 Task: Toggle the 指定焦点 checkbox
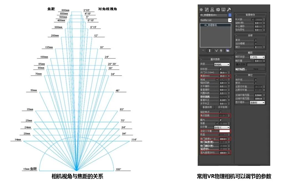tap(220, 112)
